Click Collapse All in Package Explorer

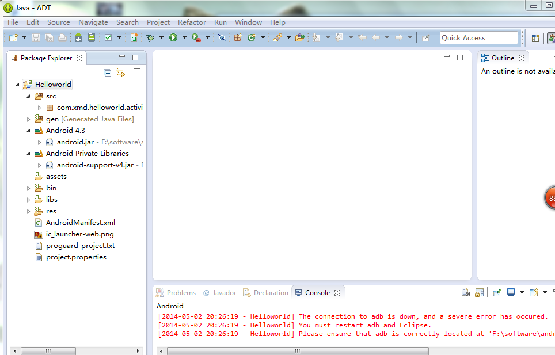coord(107,73)
